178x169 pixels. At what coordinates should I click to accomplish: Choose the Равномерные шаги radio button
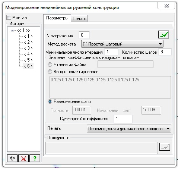coord(50,101)
